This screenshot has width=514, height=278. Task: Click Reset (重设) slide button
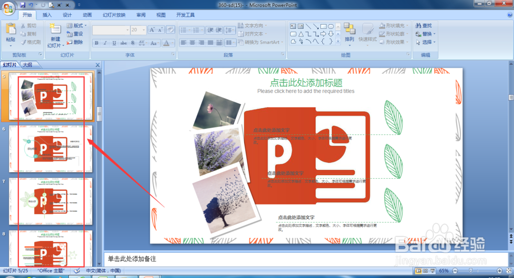[75, 34]
